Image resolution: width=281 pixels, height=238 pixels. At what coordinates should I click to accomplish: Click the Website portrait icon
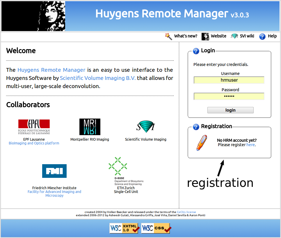tap(205, 36)
